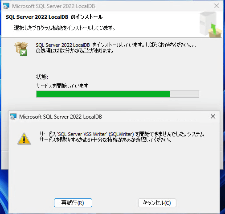Click the Cancel (キャンセル) button
Viewport: 225px width, 214px height.
point(157,203)
